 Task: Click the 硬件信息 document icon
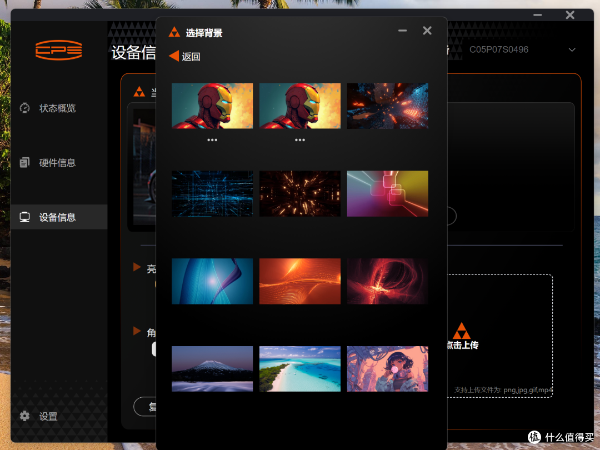point(24,163)
